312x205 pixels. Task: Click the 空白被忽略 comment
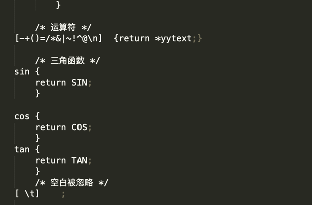(x=71, y=183)
